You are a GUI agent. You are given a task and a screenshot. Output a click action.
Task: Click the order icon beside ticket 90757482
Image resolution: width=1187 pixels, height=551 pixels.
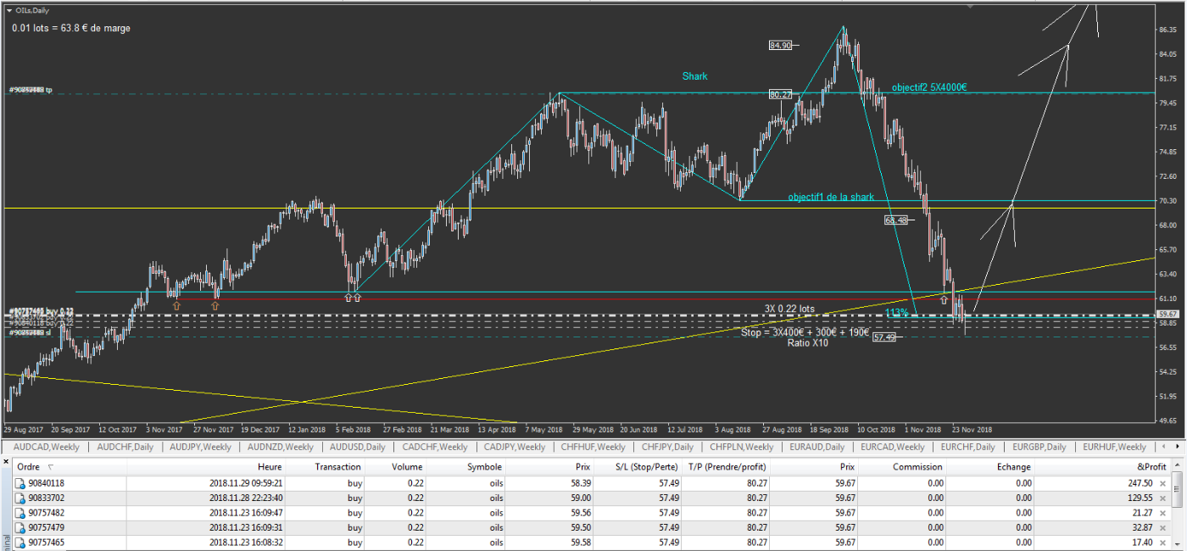pyautogui.click(x=20, y=512)
